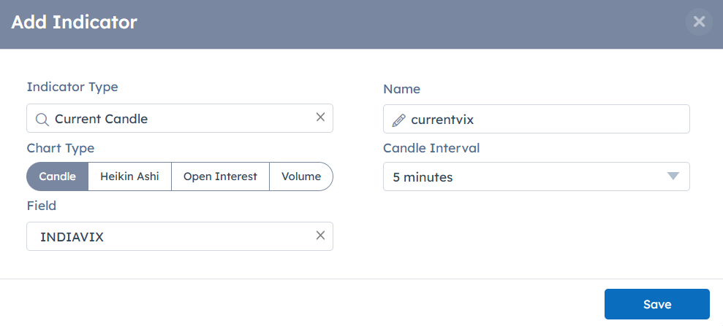Choose the Open Interest chart type
The width and height of the screenshot is (723, 326).
point(220,176)
